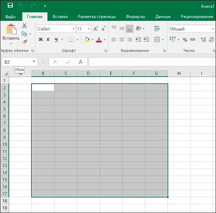Click the text orientation icon
This screenshot has height=213, width=216.
pyautogui.click(x=138, y=29)
